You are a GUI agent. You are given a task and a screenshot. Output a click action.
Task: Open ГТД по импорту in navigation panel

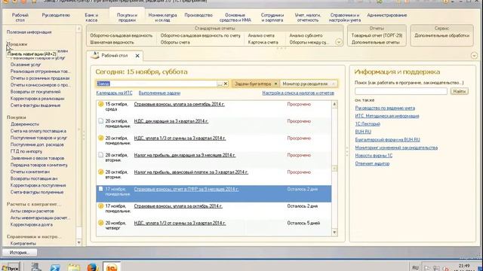pyautogui.click(x=26, y=151)
